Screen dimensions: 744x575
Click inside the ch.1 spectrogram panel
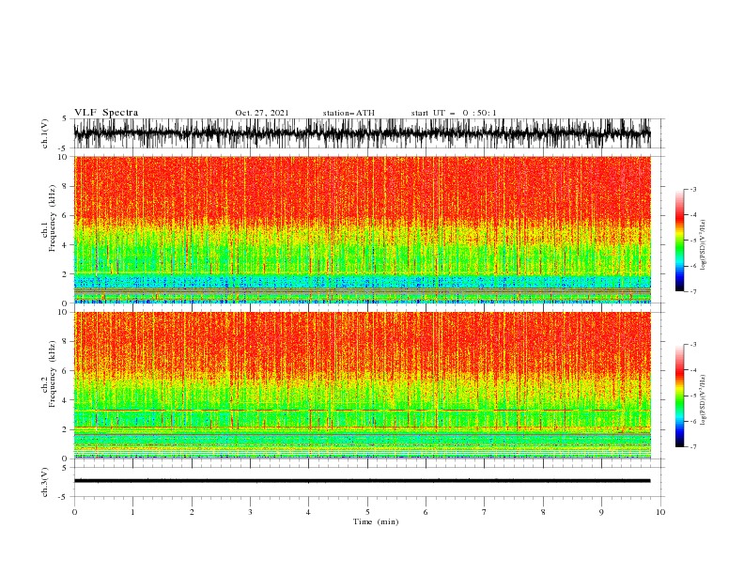click(x=362, y=229)
